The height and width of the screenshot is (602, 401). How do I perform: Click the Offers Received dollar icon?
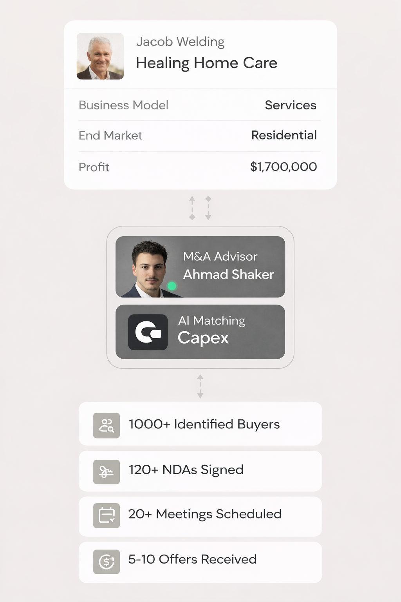[107, 562]
